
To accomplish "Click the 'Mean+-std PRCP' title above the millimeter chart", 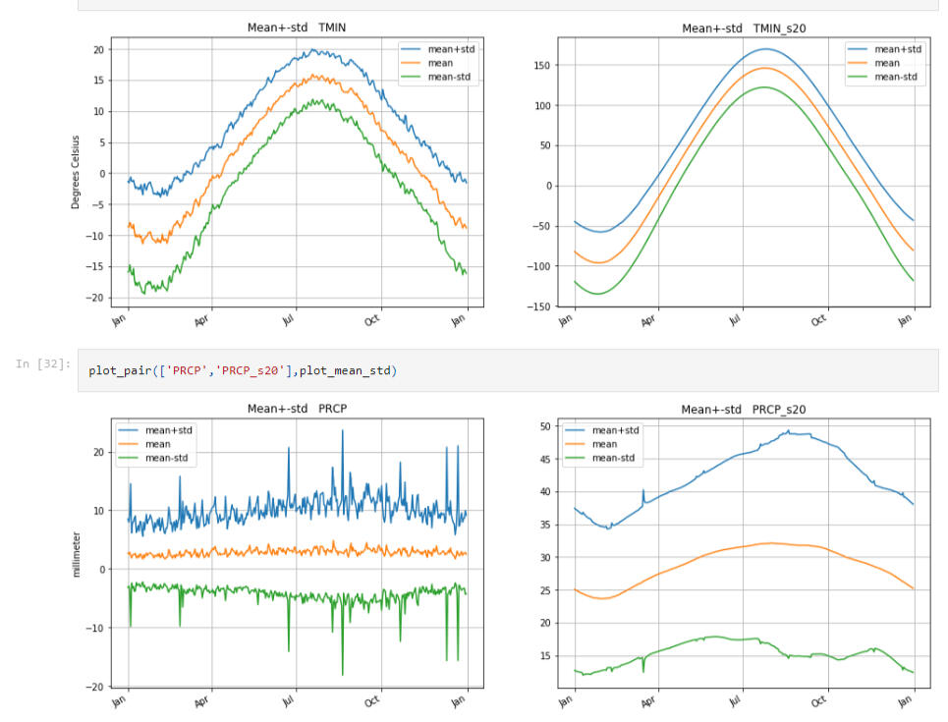I will pyautogui.click(x=297, y=408).
